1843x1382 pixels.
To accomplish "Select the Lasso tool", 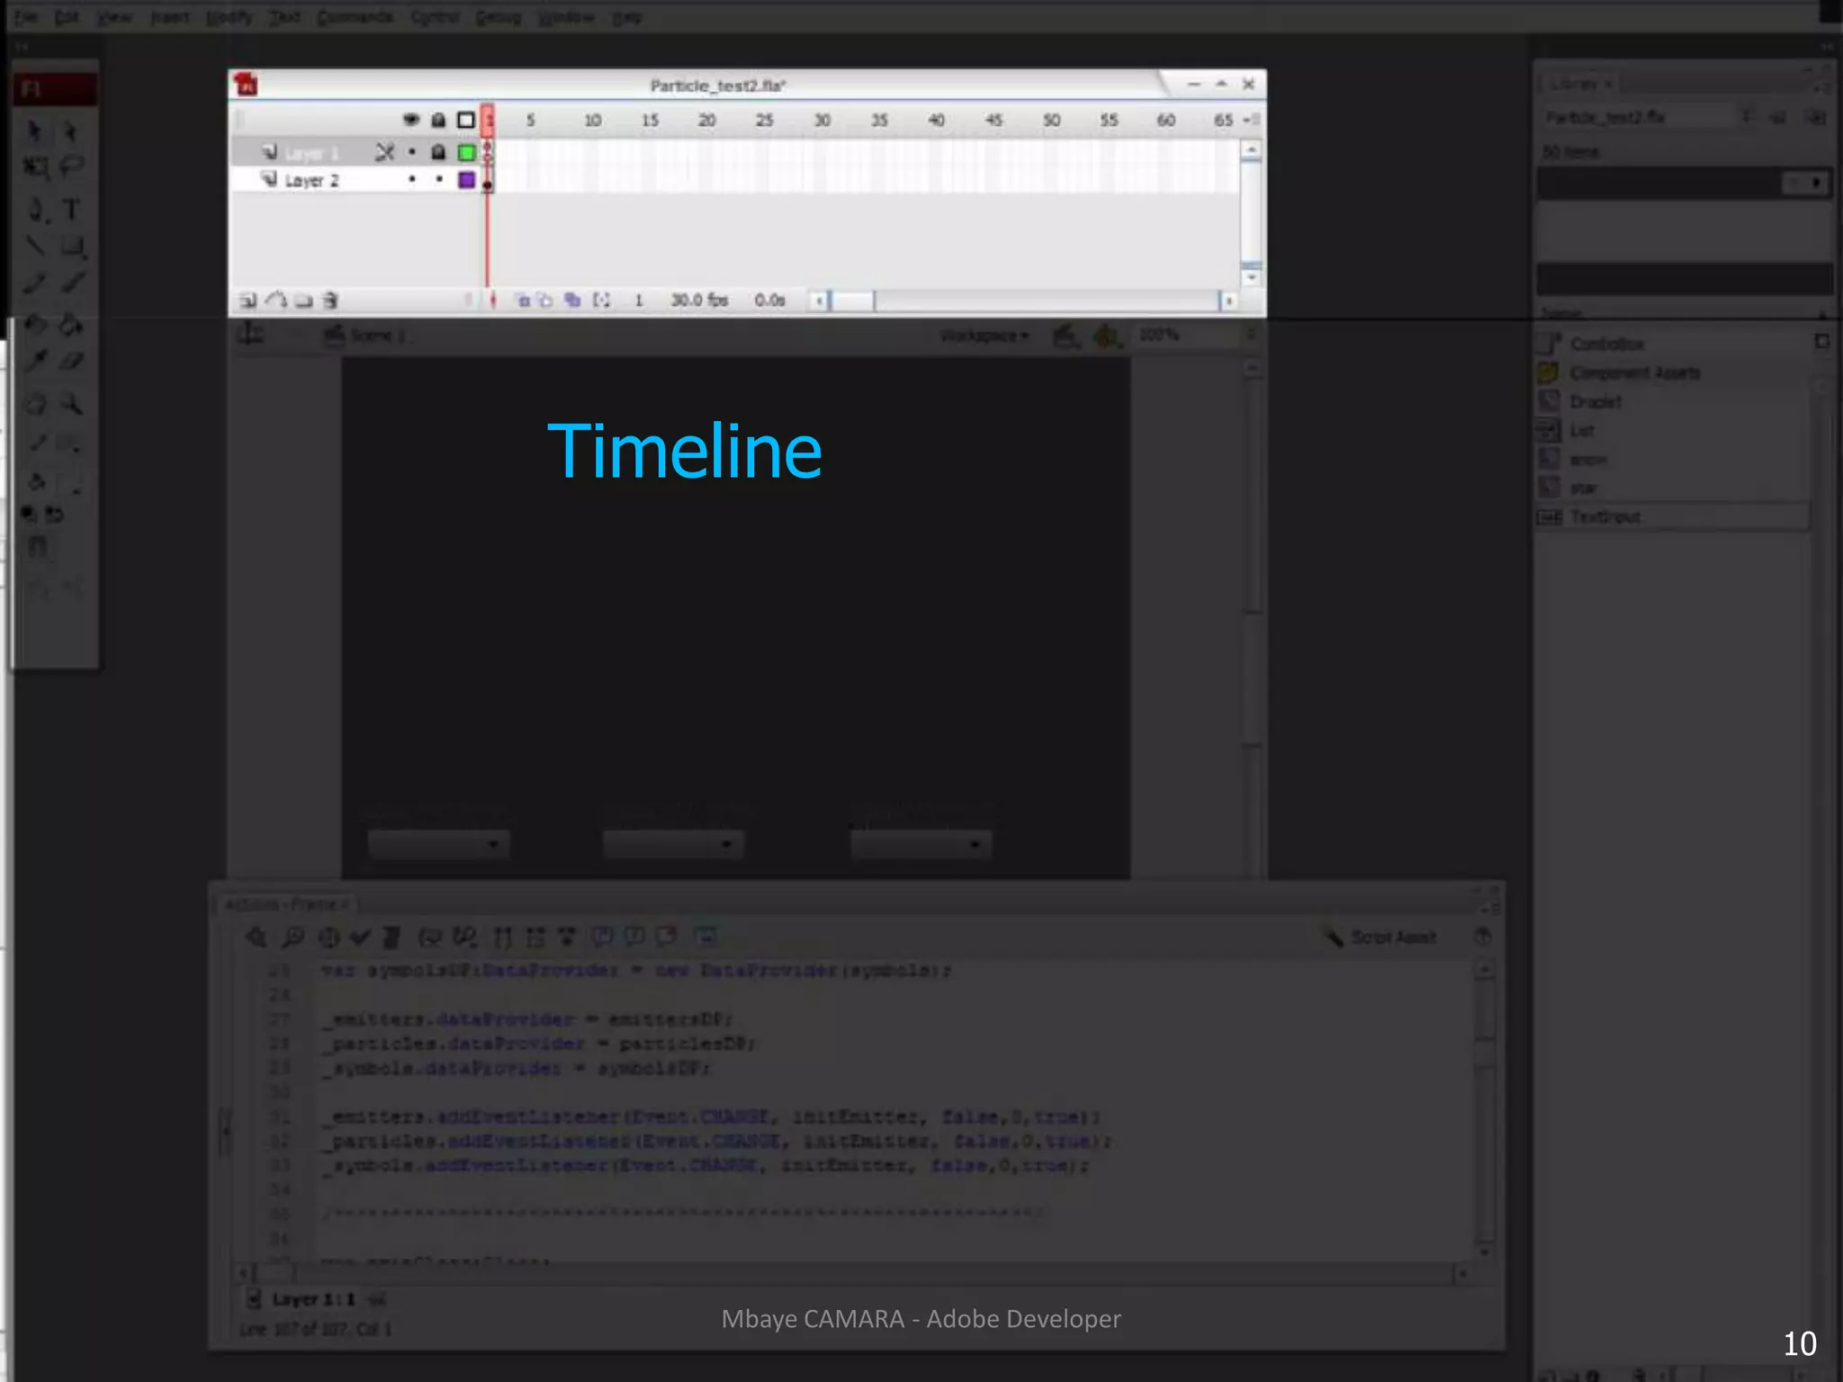I will [72, 167].
